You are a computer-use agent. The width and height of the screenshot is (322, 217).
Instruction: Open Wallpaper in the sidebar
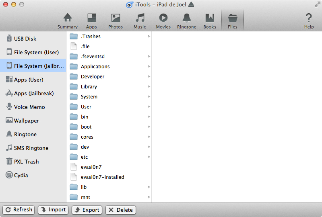click(33, 121)
